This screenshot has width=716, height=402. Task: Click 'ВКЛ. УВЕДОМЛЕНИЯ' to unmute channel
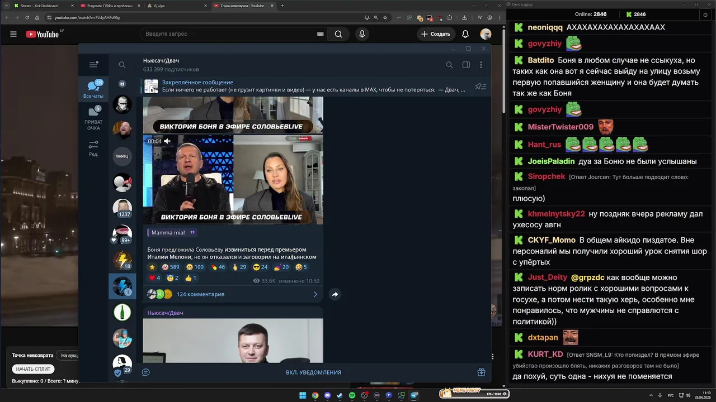(x=313, y=372)
